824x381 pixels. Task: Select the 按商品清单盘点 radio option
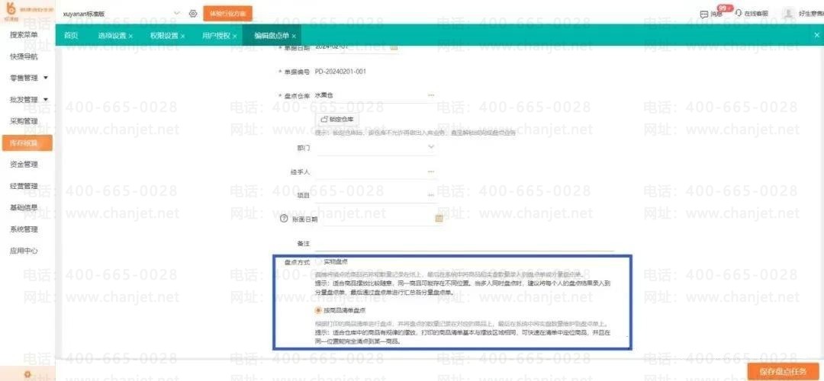318,311
